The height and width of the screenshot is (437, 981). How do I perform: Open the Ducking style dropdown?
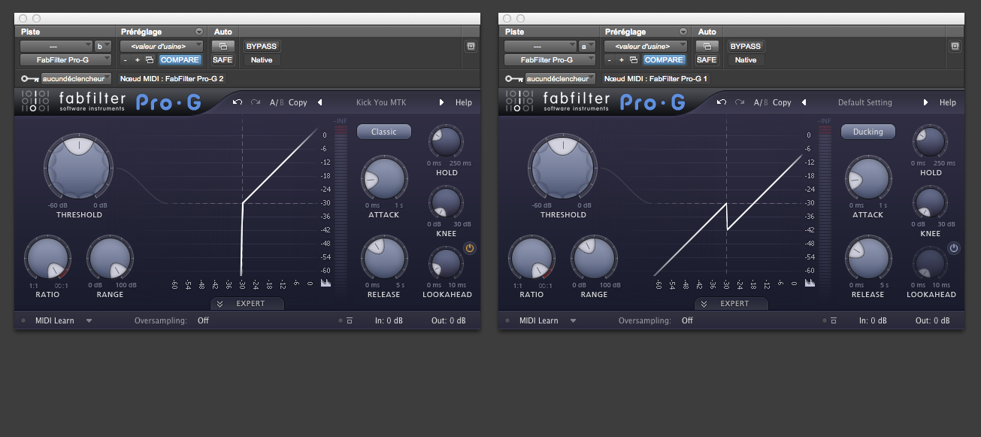pos(867,132)
